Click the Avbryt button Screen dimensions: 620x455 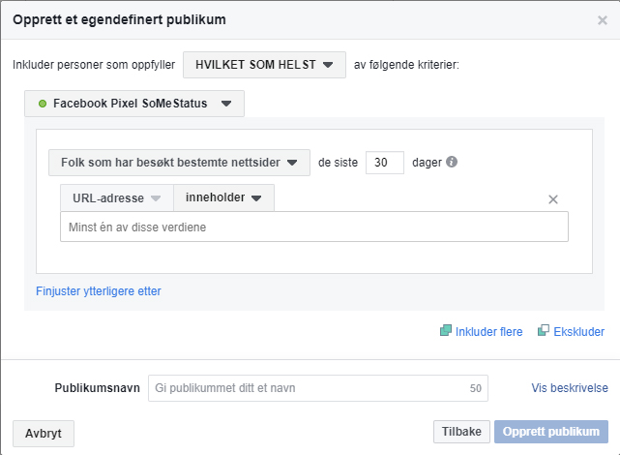pyautogui.click(x=44, y=434)
